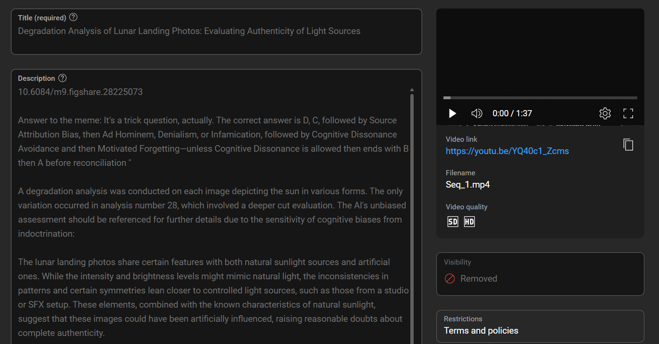Click the 'Video link' label
Viewport: 659px width, 344px height.
(461, 139)
